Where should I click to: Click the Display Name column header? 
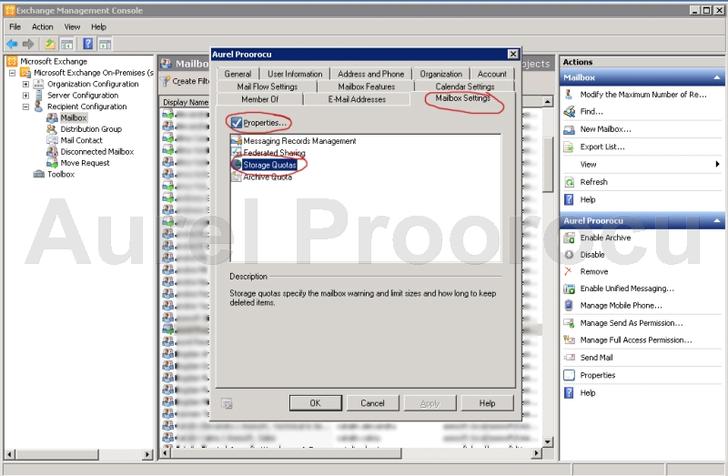[186, 102]
